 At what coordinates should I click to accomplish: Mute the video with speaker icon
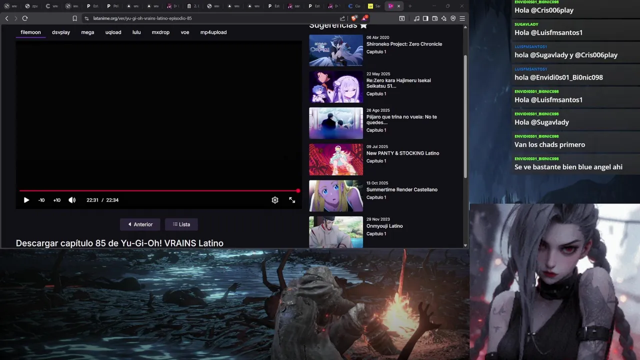click(x=72, y=200)
